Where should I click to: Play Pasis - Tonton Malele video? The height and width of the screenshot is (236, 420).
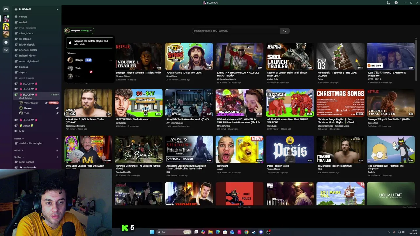click(x=290, y=149)
